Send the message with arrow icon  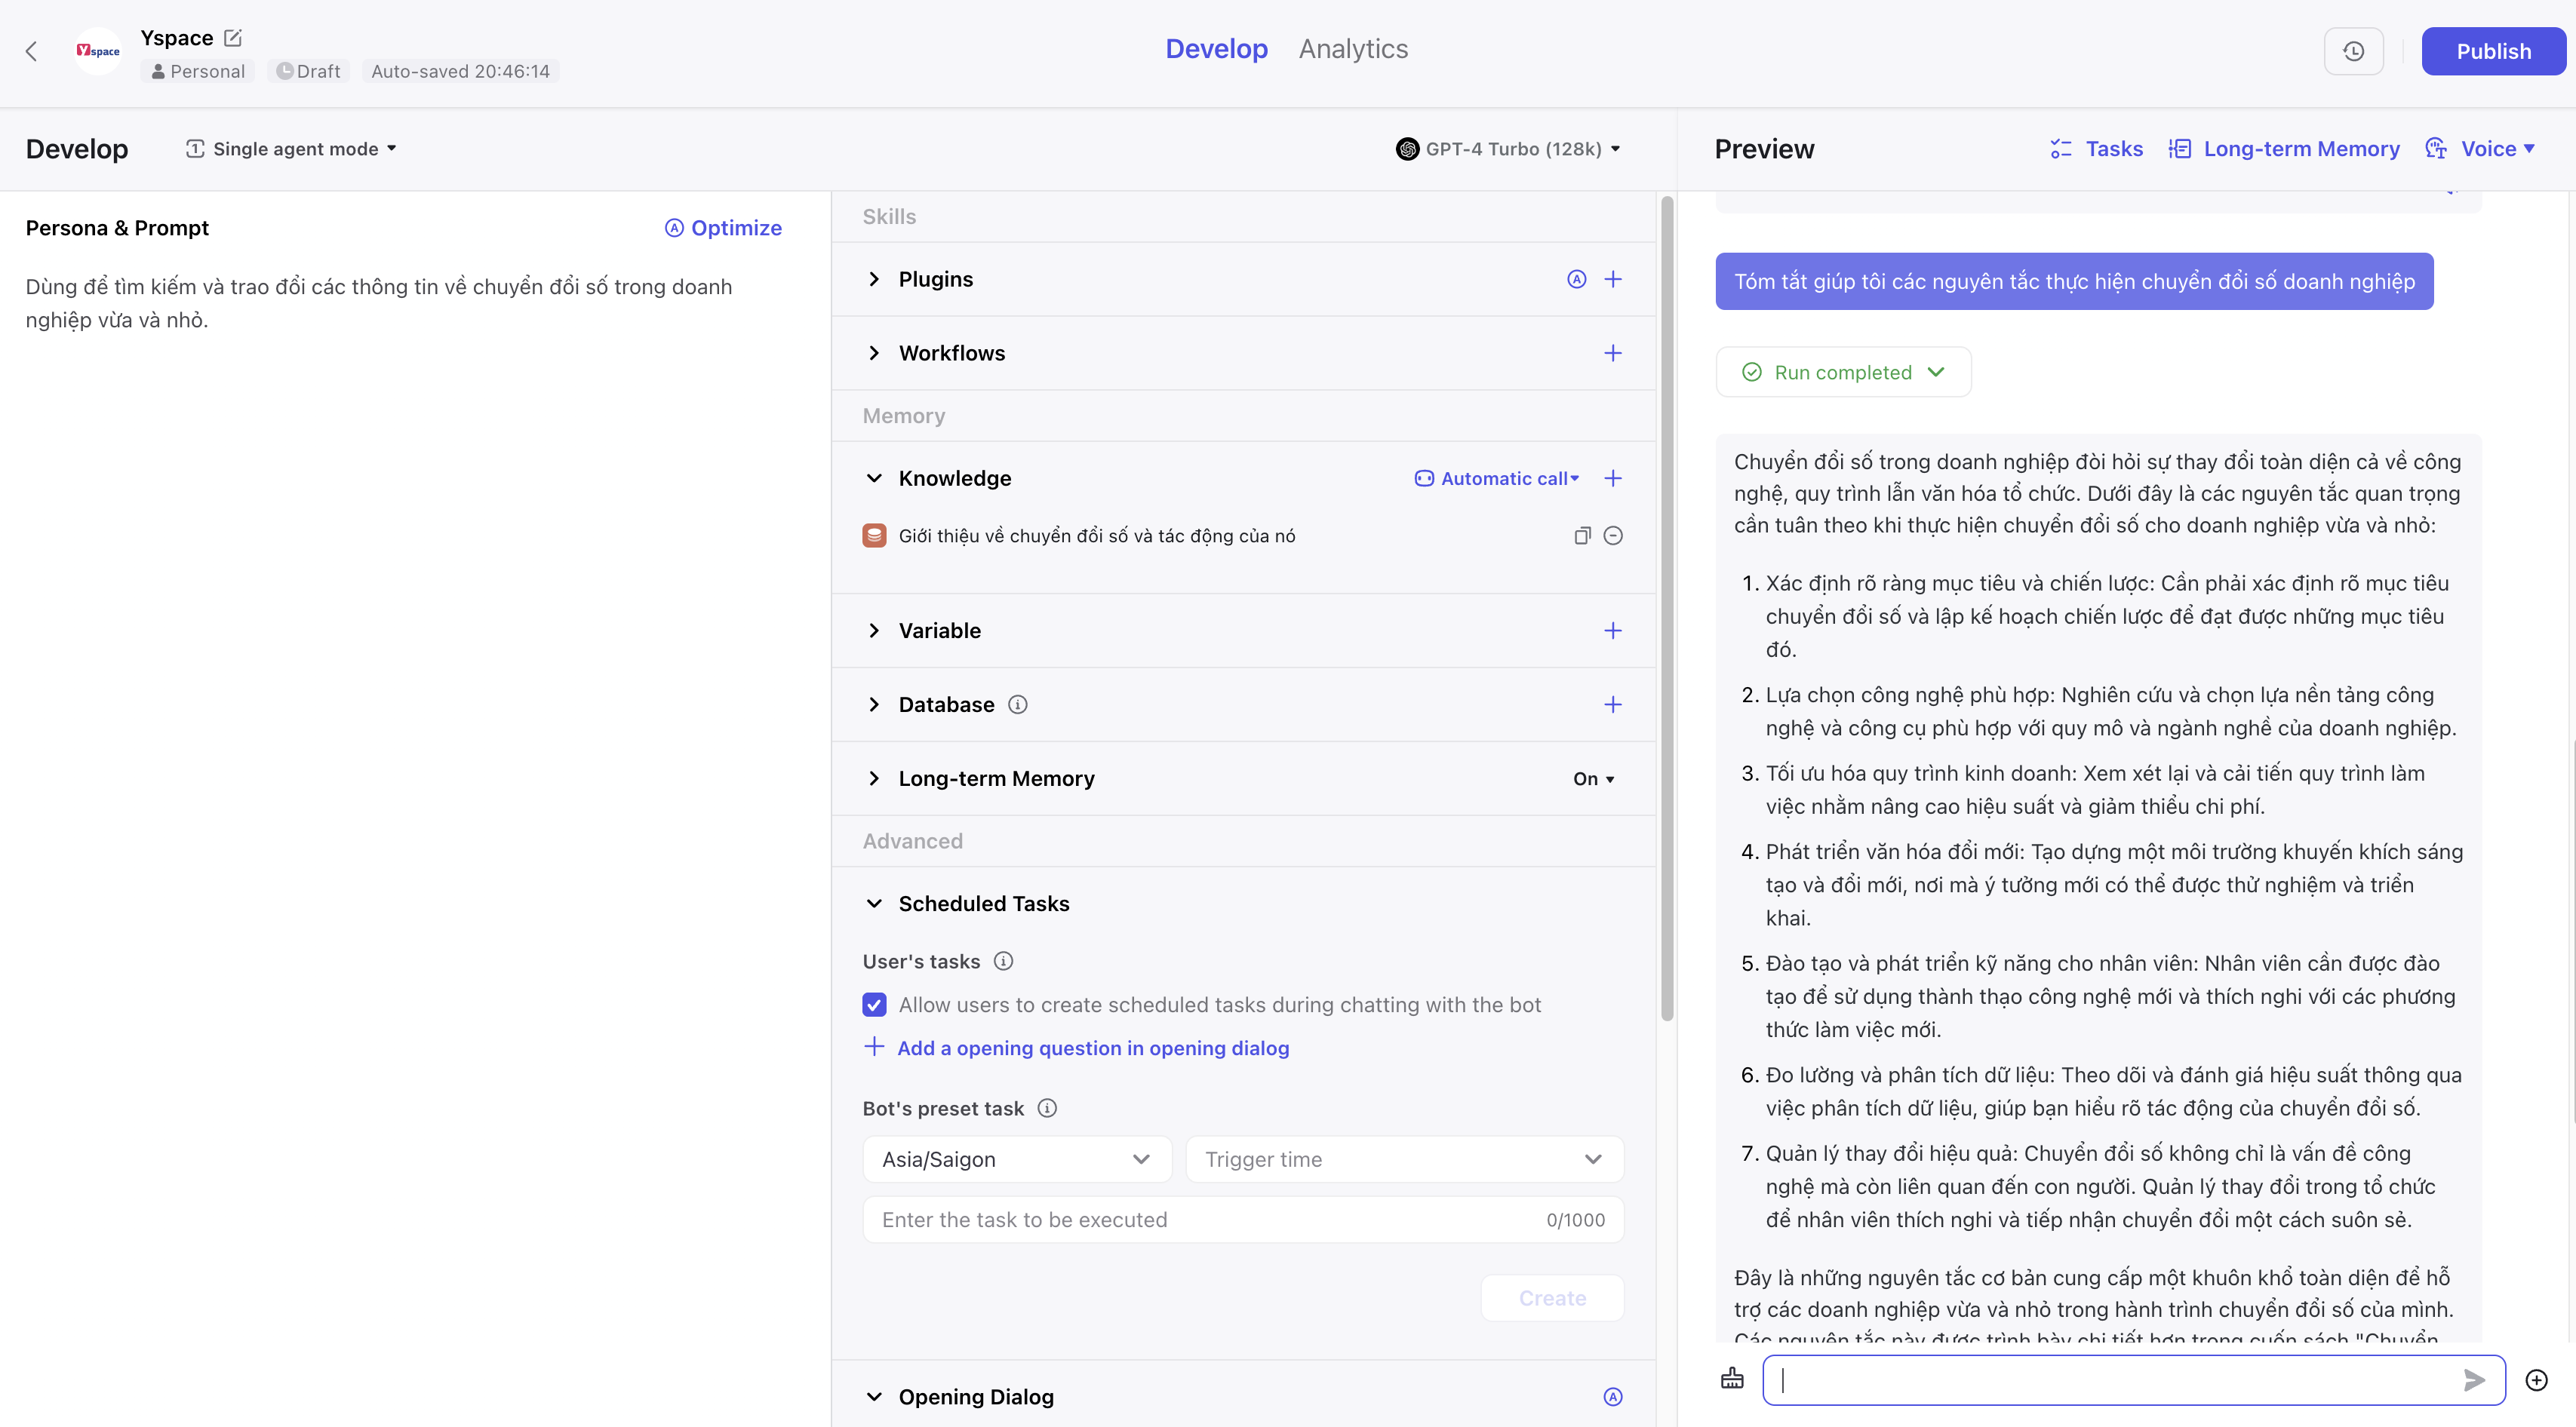(x=2474, y=1380)
